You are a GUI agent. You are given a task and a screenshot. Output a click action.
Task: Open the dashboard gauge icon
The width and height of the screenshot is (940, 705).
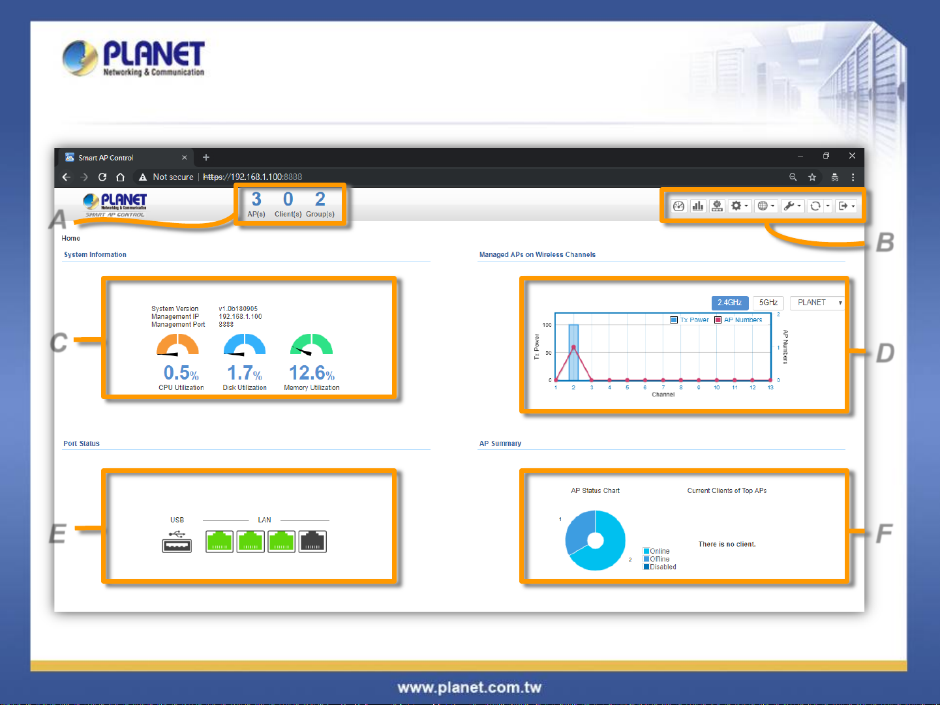pos(678,206)
